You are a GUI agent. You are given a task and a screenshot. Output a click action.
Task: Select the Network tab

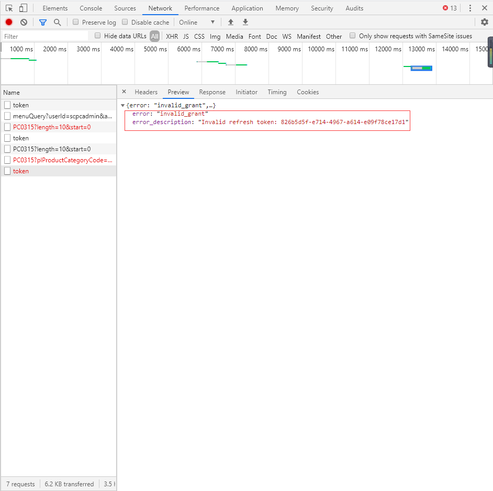click(160, 8)
